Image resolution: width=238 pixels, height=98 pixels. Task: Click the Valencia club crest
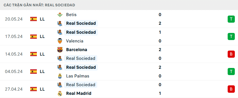coord(60,41)
